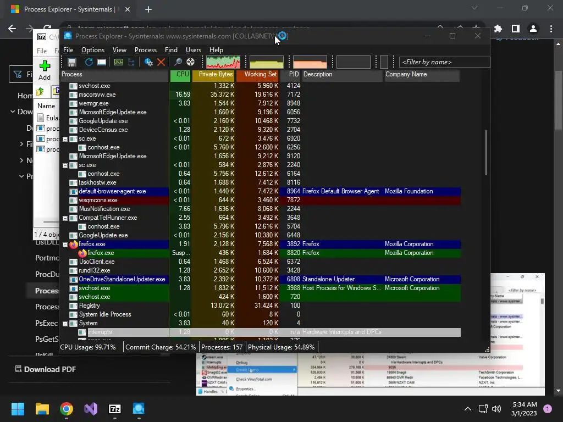Click the Filter by name input field
Viewport: 563px width, 422px height.
coord(444,62)
